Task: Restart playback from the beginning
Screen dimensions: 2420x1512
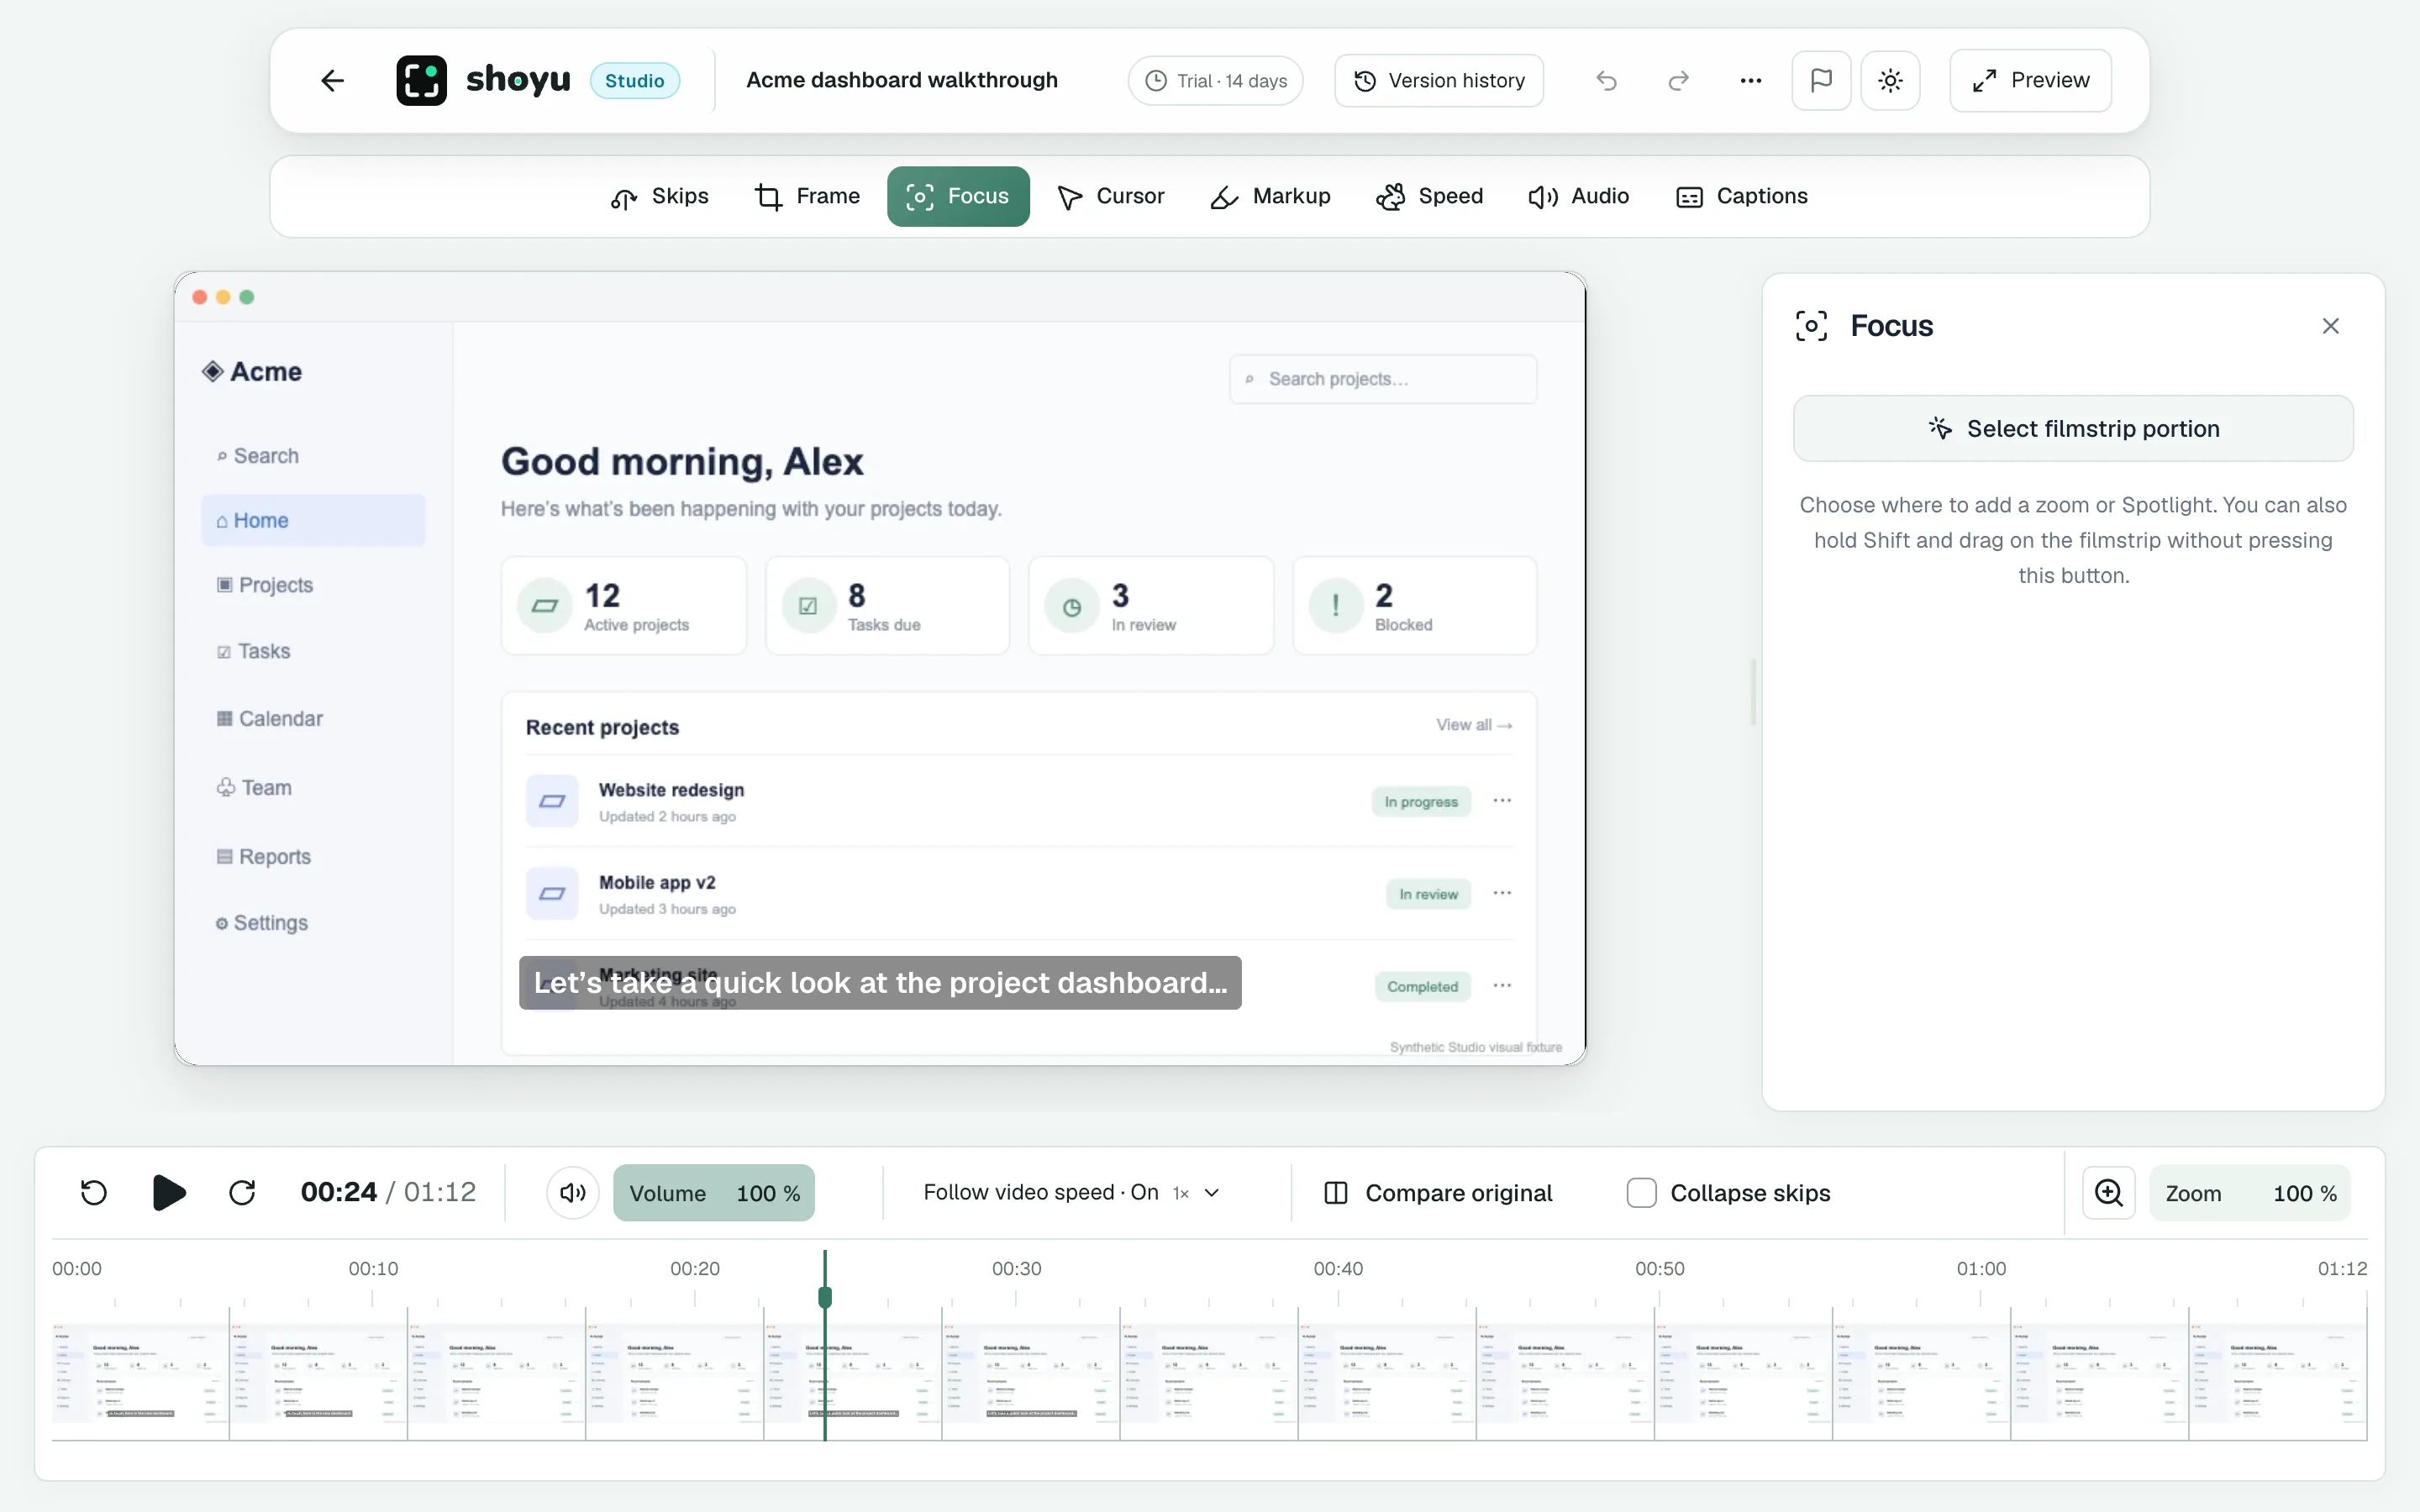Action: click(94, 1192)
